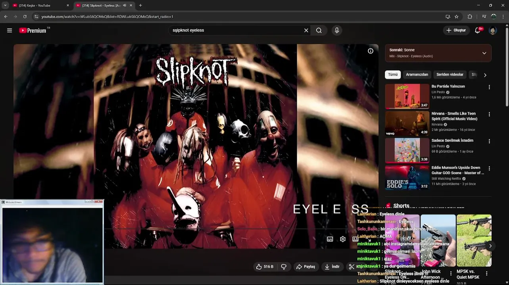Clear the search box with the X
This screenshot has height=285, width=509.
click(x=306, y=30)
